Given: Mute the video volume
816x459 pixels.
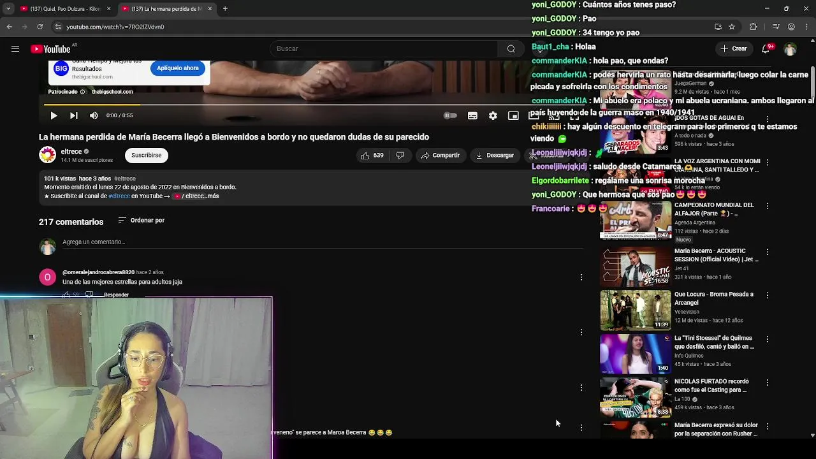Looking at the screenshot, I should tap(94, 115).
